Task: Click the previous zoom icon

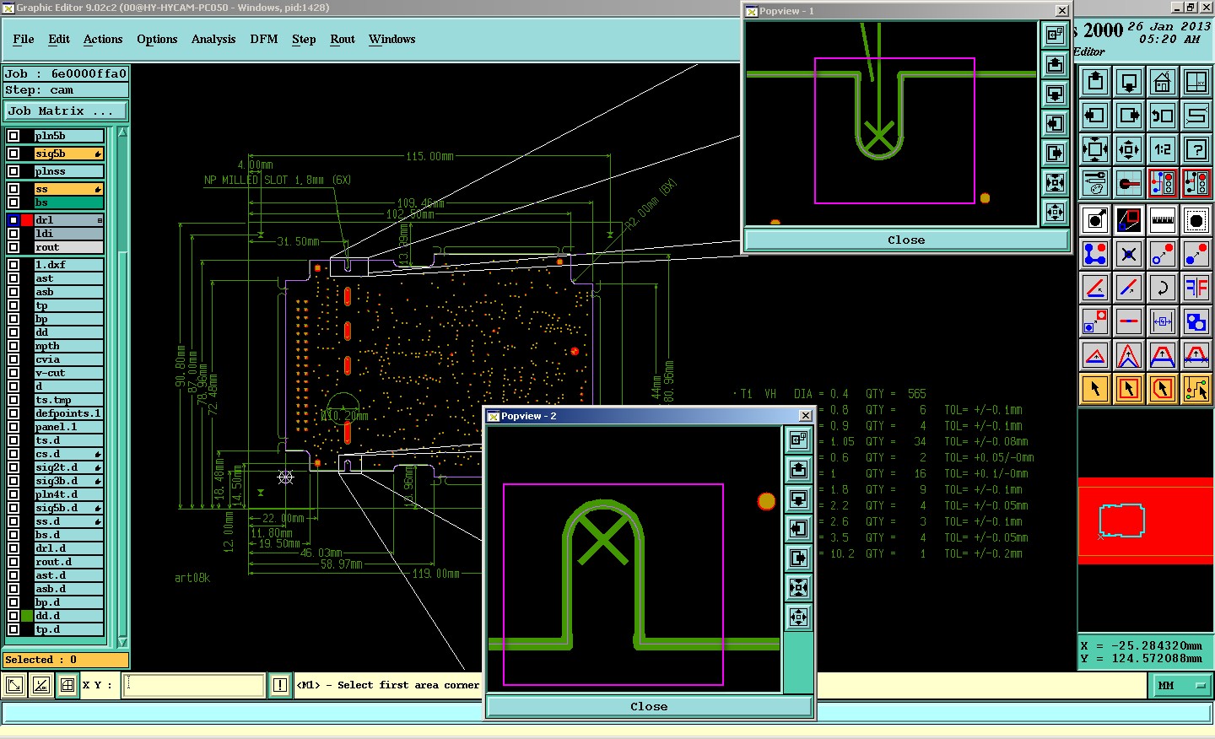Action: 1163,116
